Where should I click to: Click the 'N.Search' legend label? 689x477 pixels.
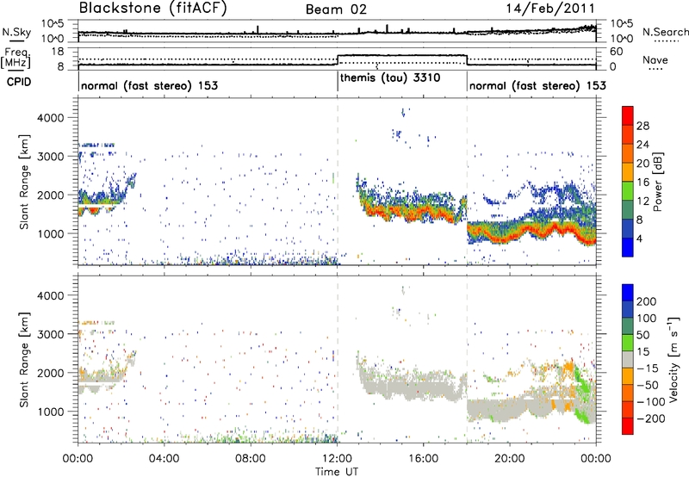[665, 32]
